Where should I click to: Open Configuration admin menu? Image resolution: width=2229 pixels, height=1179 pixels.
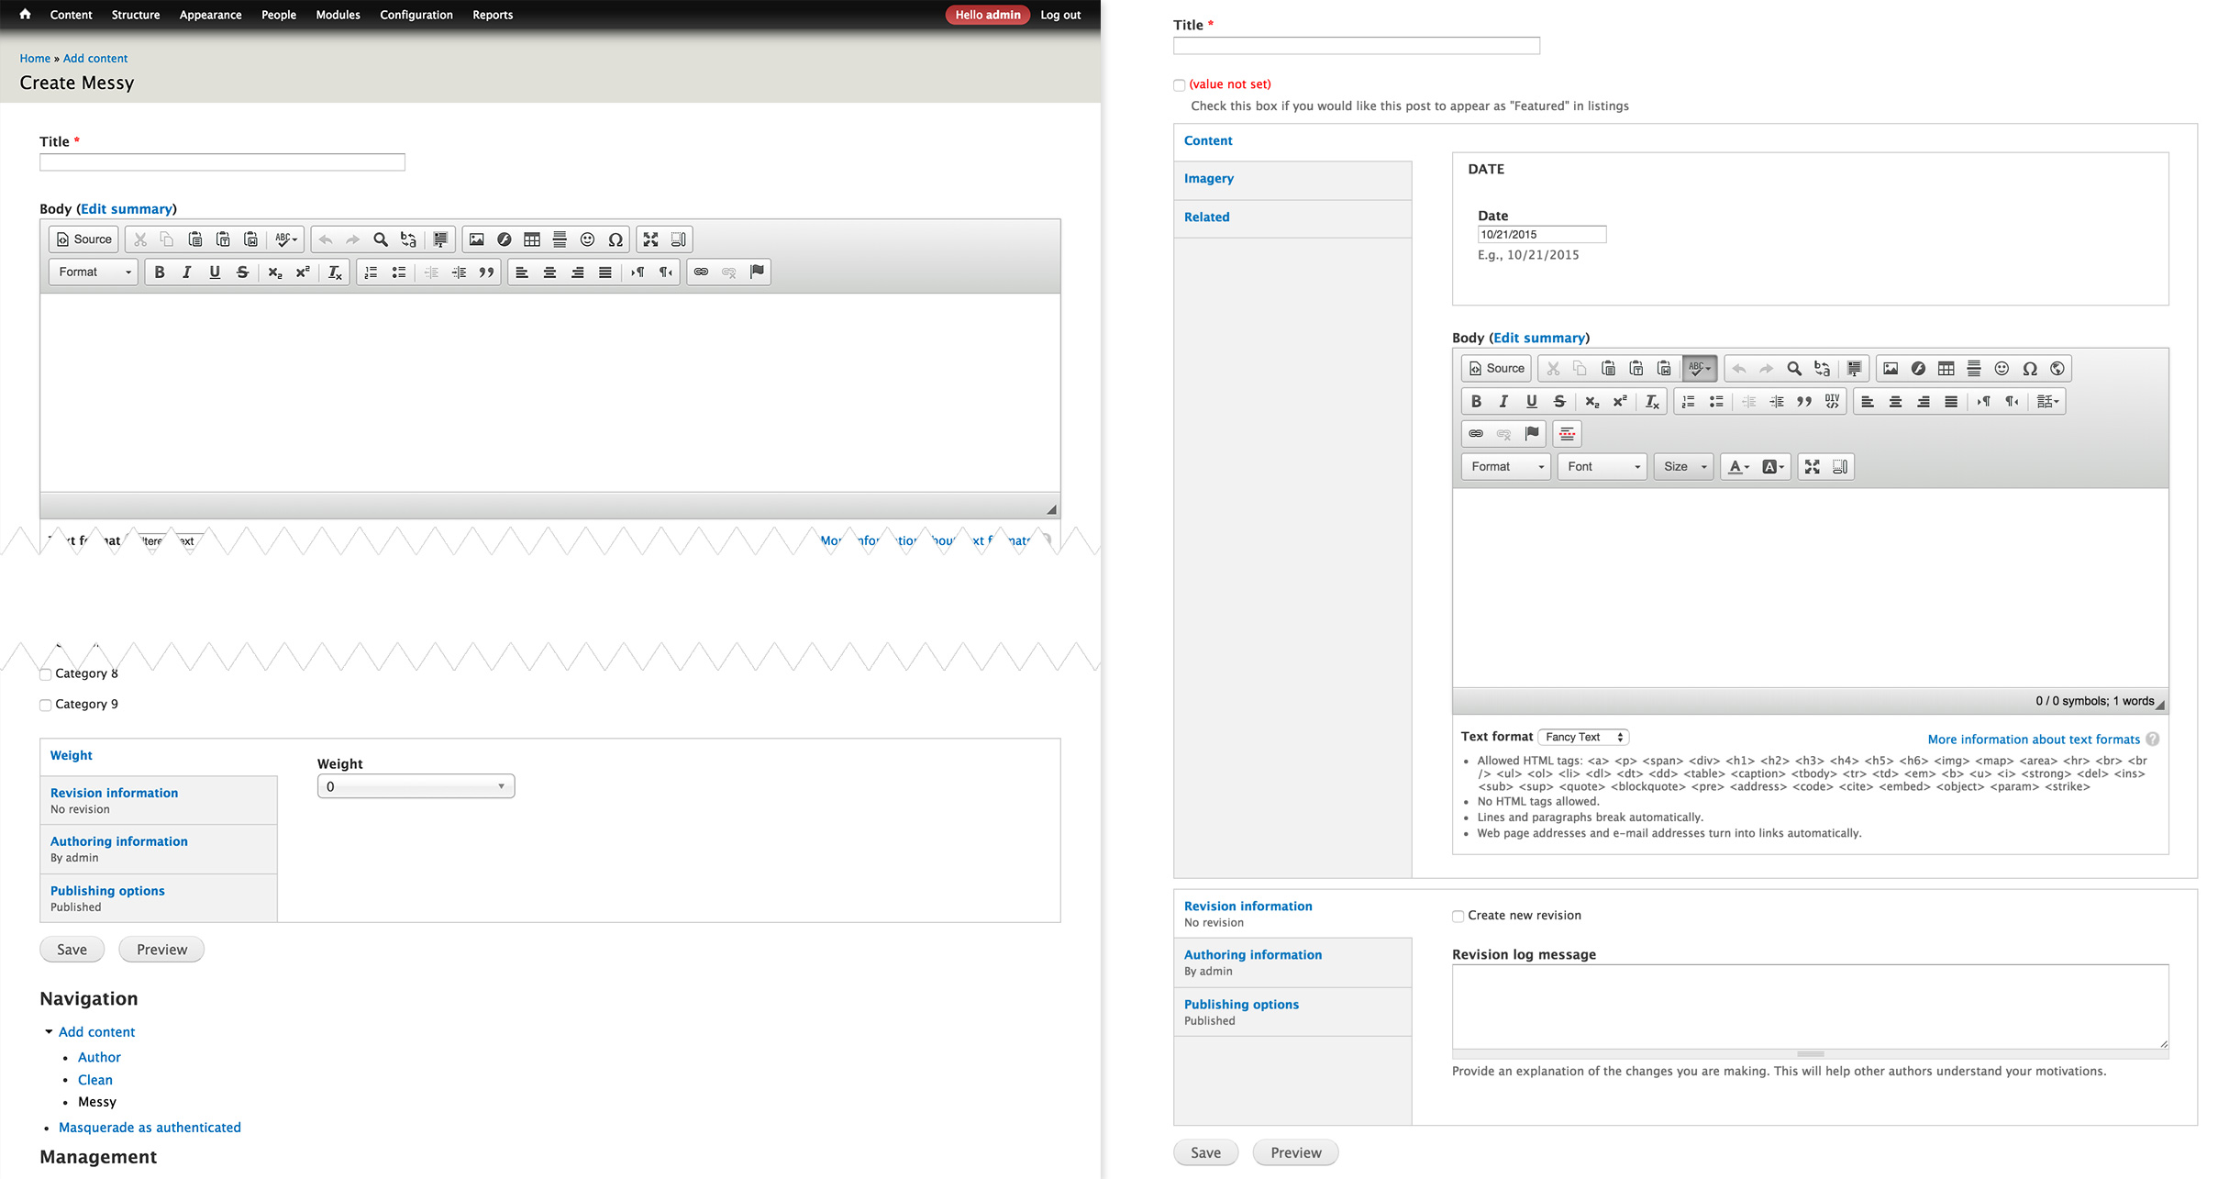click(416, 15)
